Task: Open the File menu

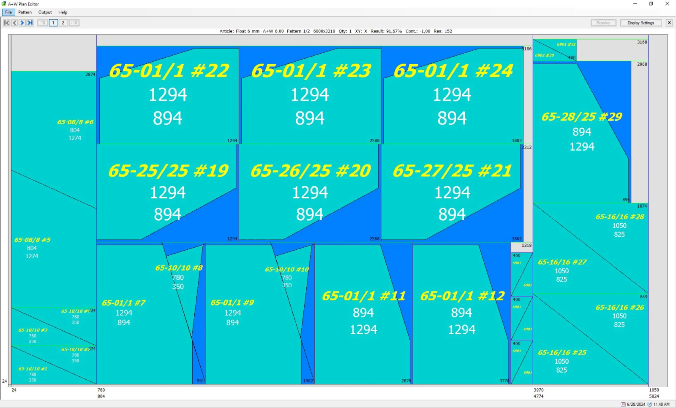Action: (8, 12)
